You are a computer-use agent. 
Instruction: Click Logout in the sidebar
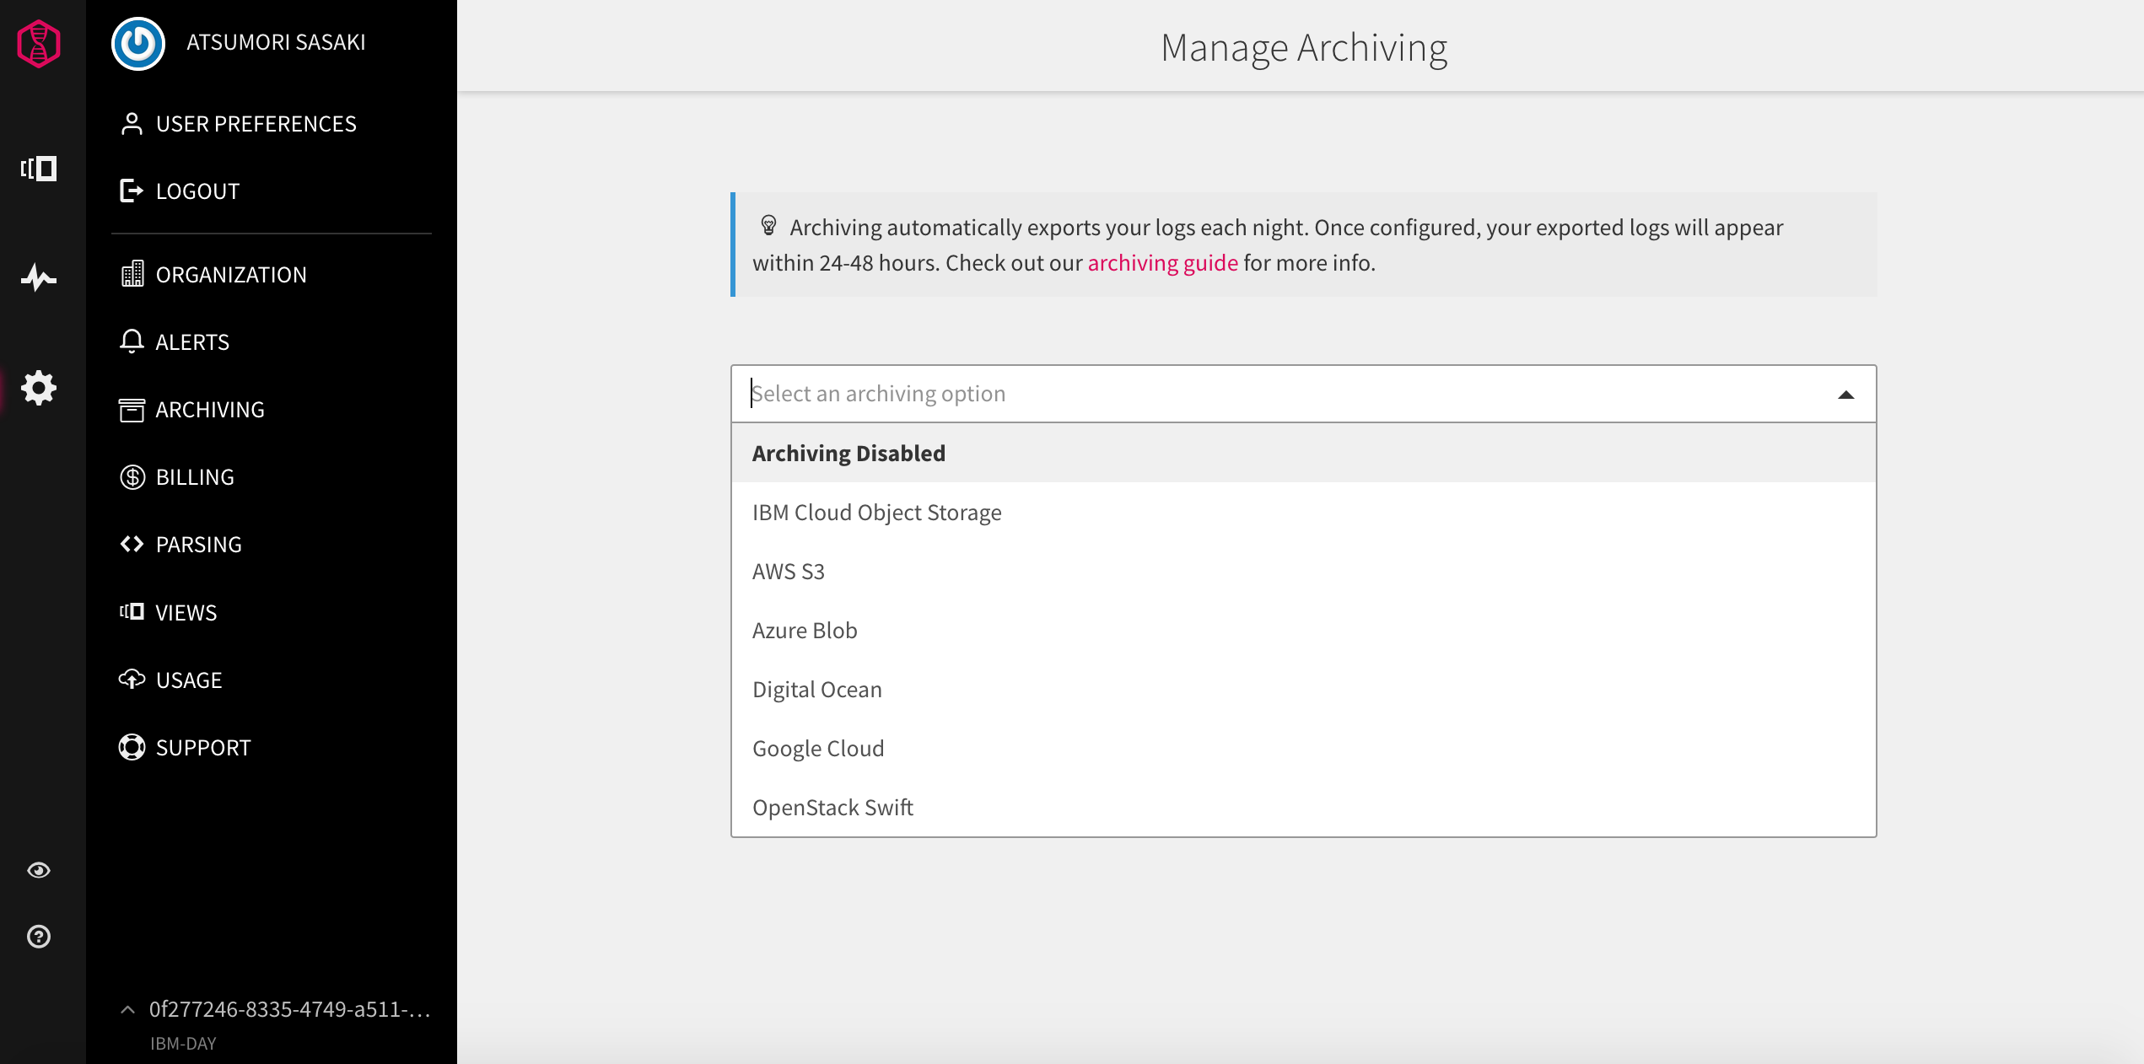click(197, 191)
